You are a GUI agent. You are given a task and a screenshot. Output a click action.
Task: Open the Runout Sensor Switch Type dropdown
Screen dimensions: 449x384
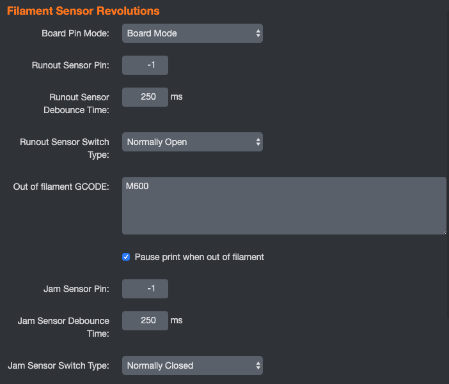point(192,142)
